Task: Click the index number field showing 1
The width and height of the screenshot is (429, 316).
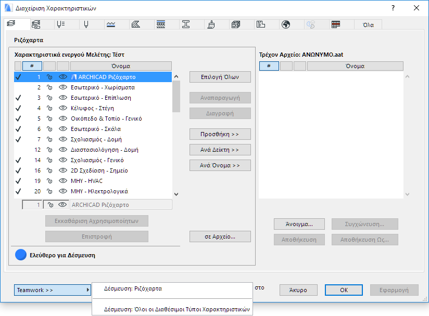Action: pos(32,205)
